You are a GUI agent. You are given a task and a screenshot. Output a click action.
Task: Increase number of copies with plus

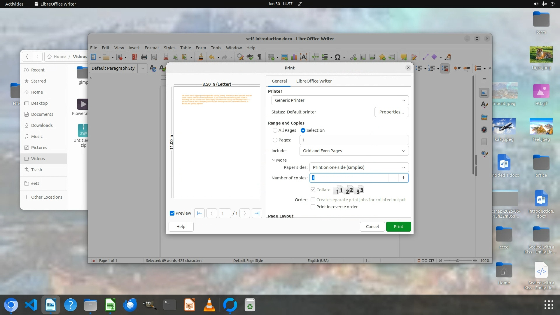403,178
